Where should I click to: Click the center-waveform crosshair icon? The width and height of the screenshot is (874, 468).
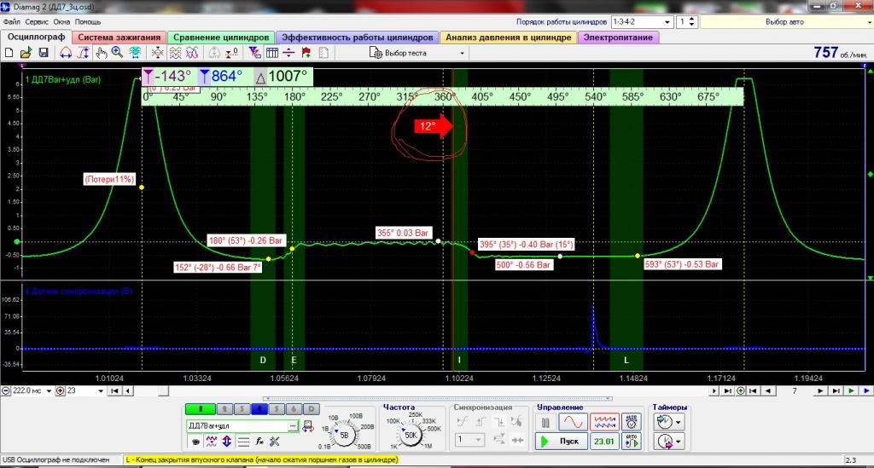click(158, 53)
